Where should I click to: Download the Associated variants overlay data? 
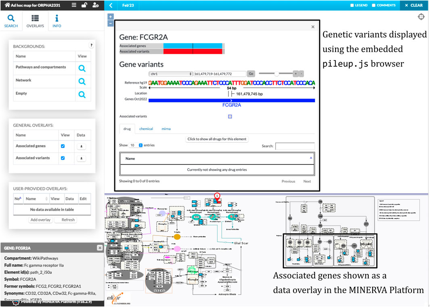(81, 158)
